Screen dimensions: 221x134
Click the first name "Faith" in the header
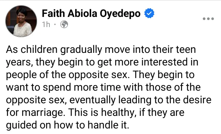tap(52, 14)
